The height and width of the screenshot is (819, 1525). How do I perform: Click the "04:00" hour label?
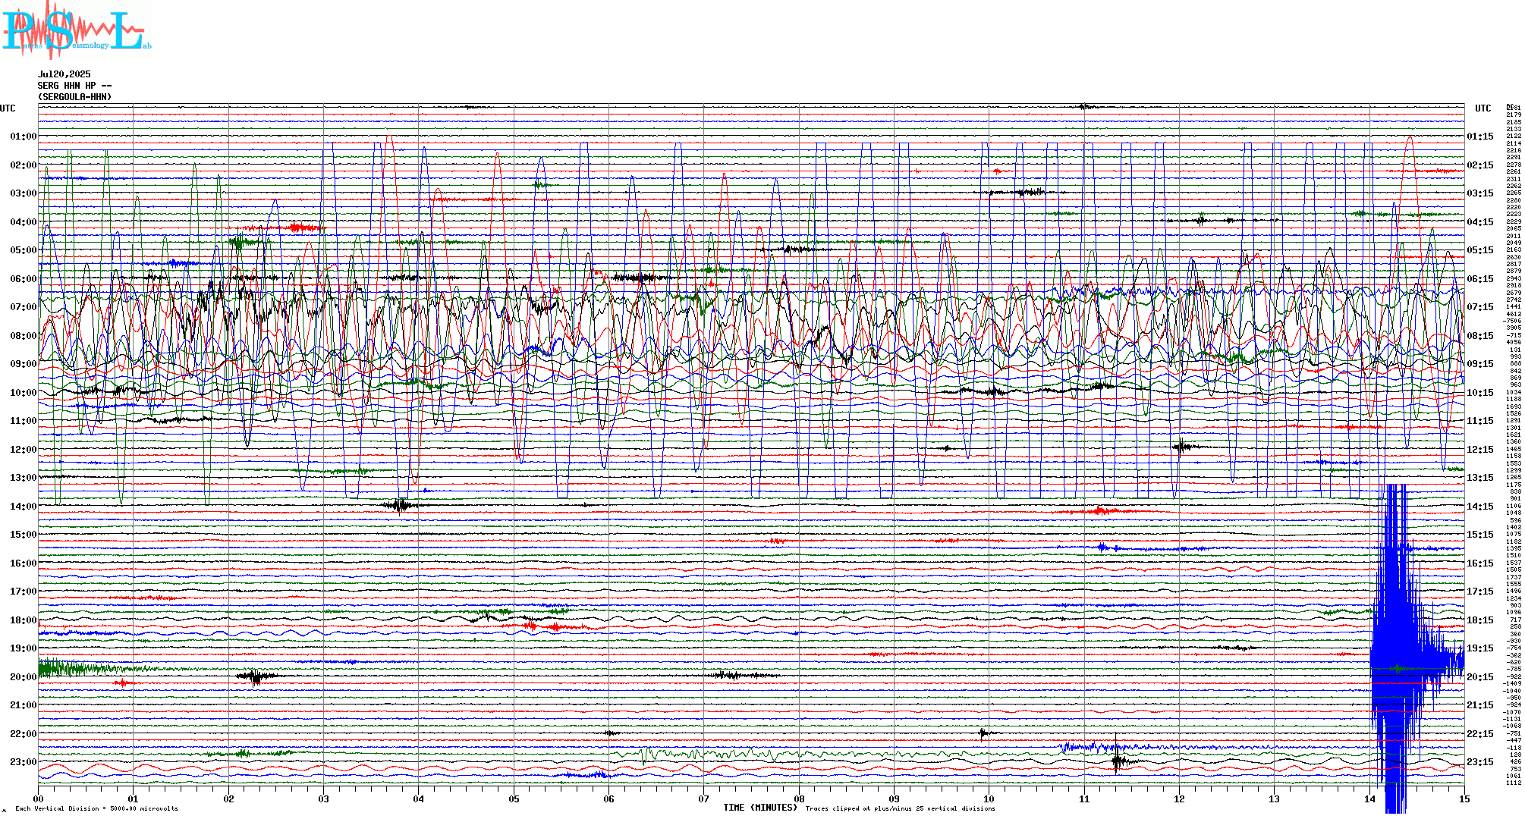click(x=24, y=222)
